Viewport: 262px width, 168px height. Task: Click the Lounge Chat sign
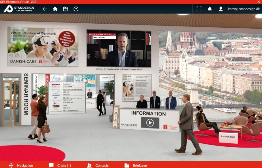click(x=228, y=138)
